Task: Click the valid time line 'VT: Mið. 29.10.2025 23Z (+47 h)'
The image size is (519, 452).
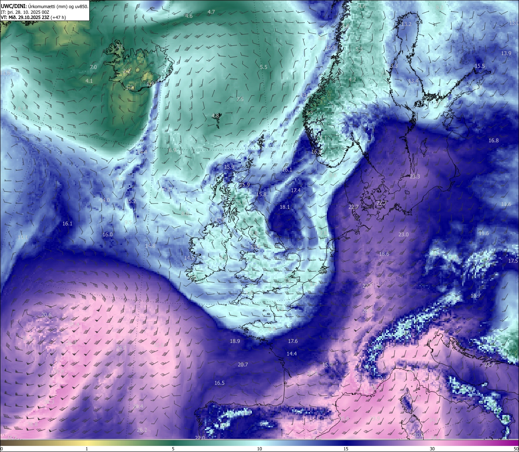Action: click(x=33, y=17)
